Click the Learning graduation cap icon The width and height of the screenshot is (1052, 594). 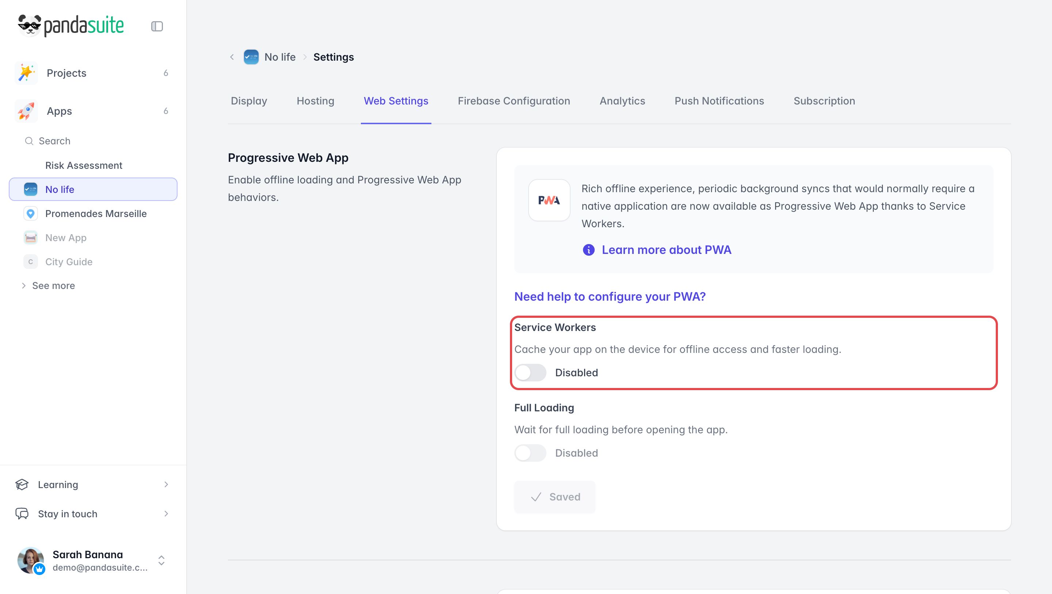(22, 484)
